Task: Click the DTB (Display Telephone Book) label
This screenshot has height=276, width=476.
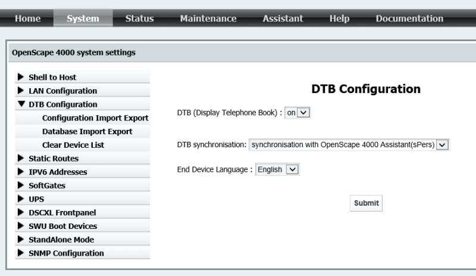Action: pyautogui.click(x=230, y=113)
